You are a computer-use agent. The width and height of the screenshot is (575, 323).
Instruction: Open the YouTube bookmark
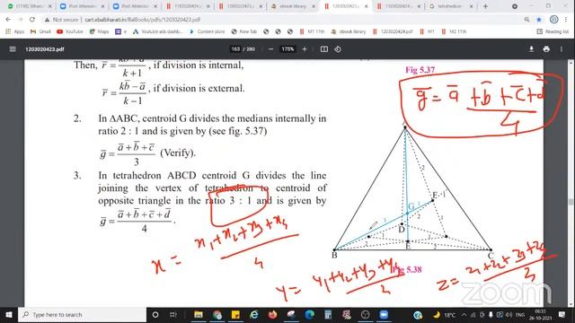(70, 32)
